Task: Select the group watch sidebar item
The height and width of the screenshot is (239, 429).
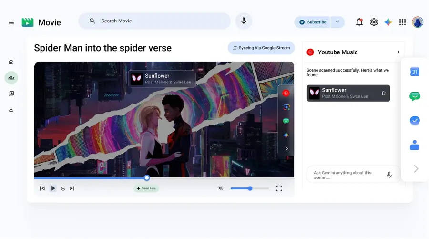Action: pyautogui.click(x=11, y=78)
